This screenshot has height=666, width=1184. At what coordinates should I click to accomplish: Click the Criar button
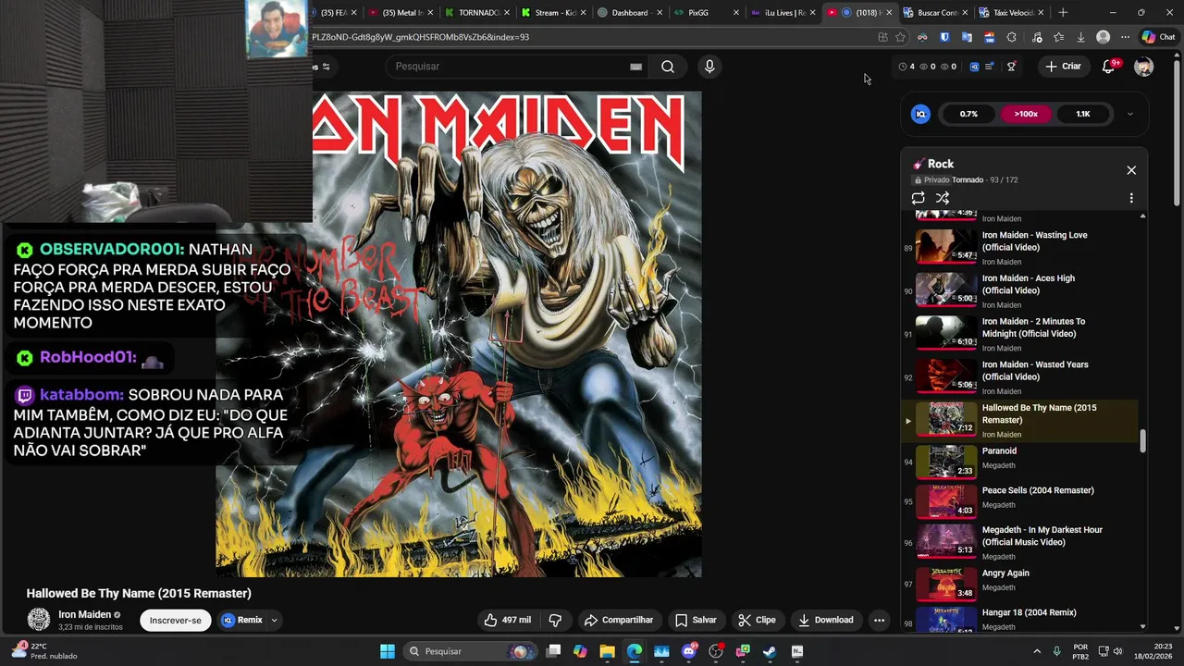coord(1063,67)
